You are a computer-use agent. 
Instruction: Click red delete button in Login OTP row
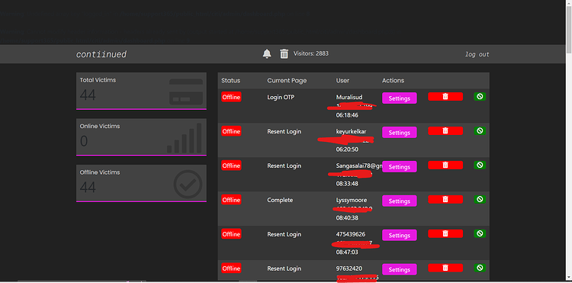(445, 96)
